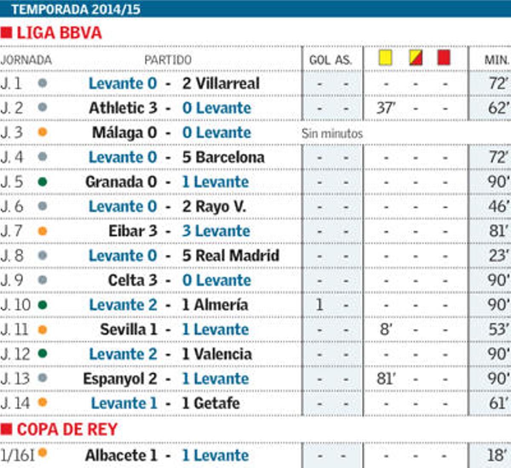The image size is (511, 468).
Task: Select the COPA DE REY section title
Action: click(67, 429)
